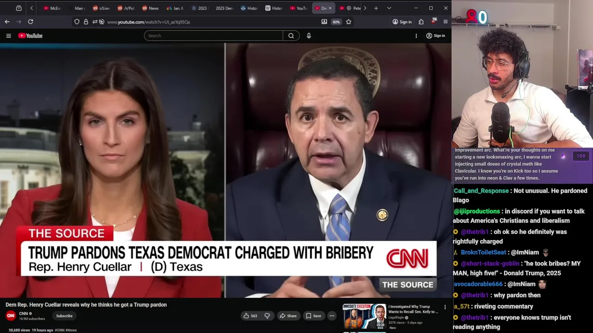Open options menu for LegalEagle recommendation

click(445, 307)
